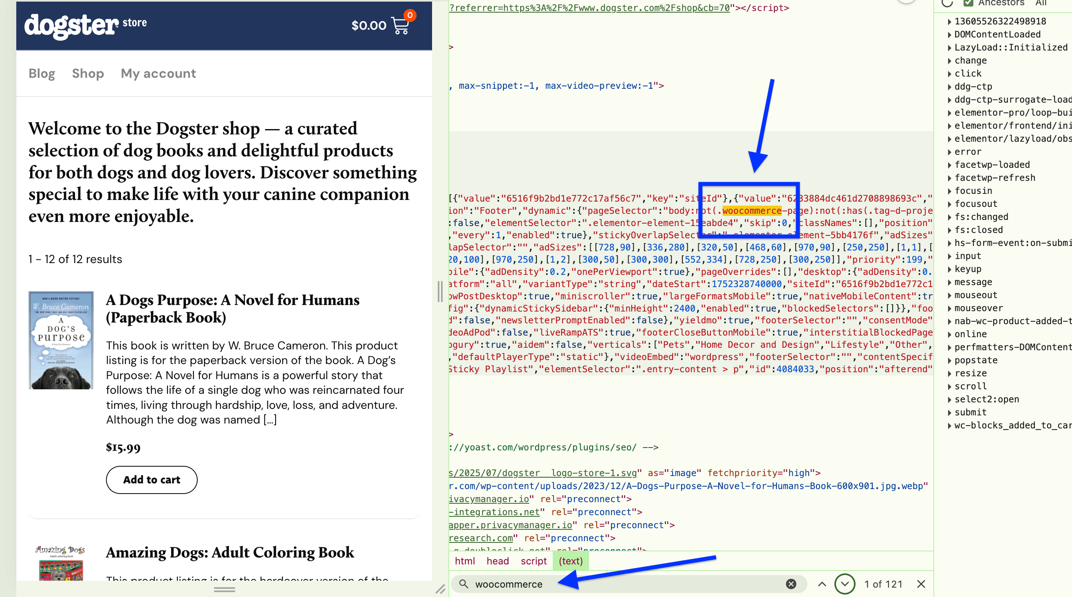Image resolution: width=1072 pixels, height=597 pixels.
Task: Click Add to cart for A Dogs Purpose
Action: point(152,480)
